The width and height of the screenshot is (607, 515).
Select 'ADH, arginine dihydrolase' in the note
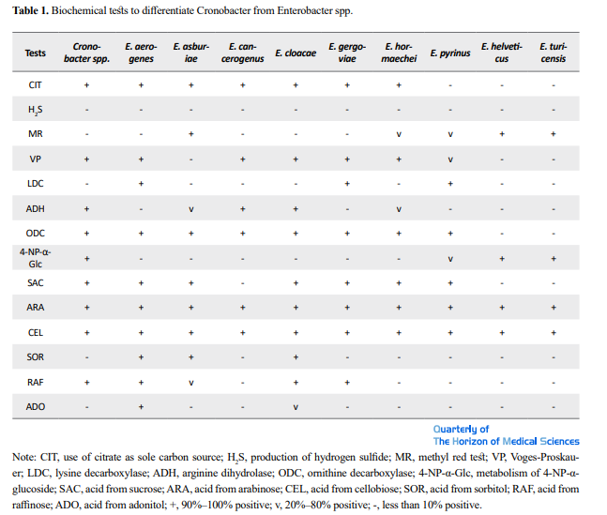pyautogui.click(x=213, y=473)
